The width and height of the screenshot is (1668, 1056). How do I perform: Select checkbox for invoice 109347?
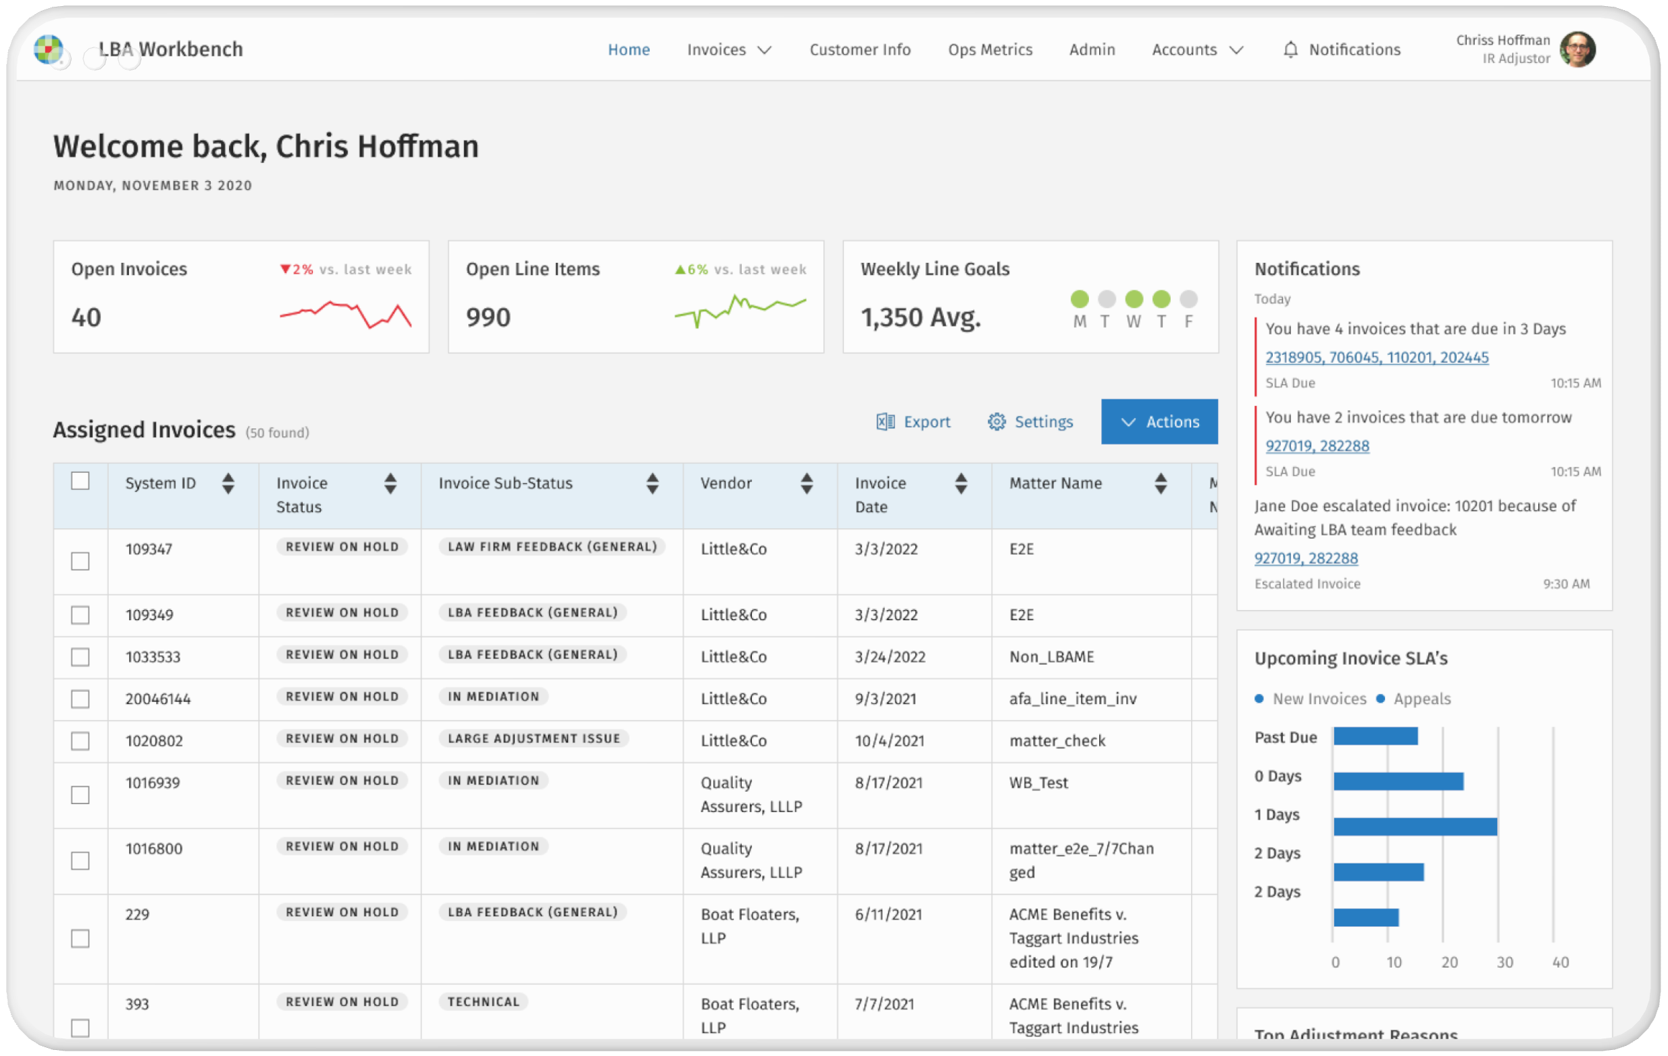click(x=80, y=561)
